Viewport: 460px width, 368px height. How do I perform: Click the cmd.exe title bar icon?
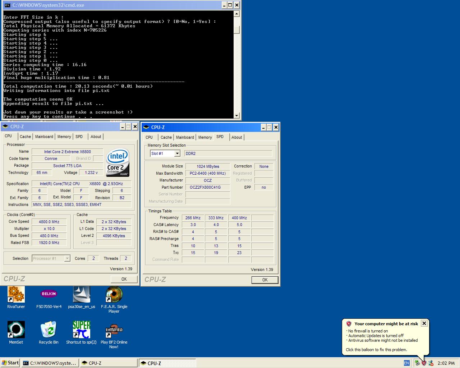7,5
